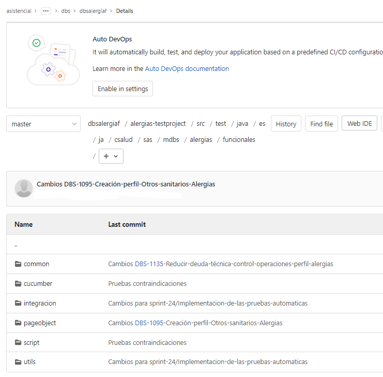The width and height of the screenshot is (383, 377).
Task: Open the master branch dropdown
Action: click(x=43, y=124)
